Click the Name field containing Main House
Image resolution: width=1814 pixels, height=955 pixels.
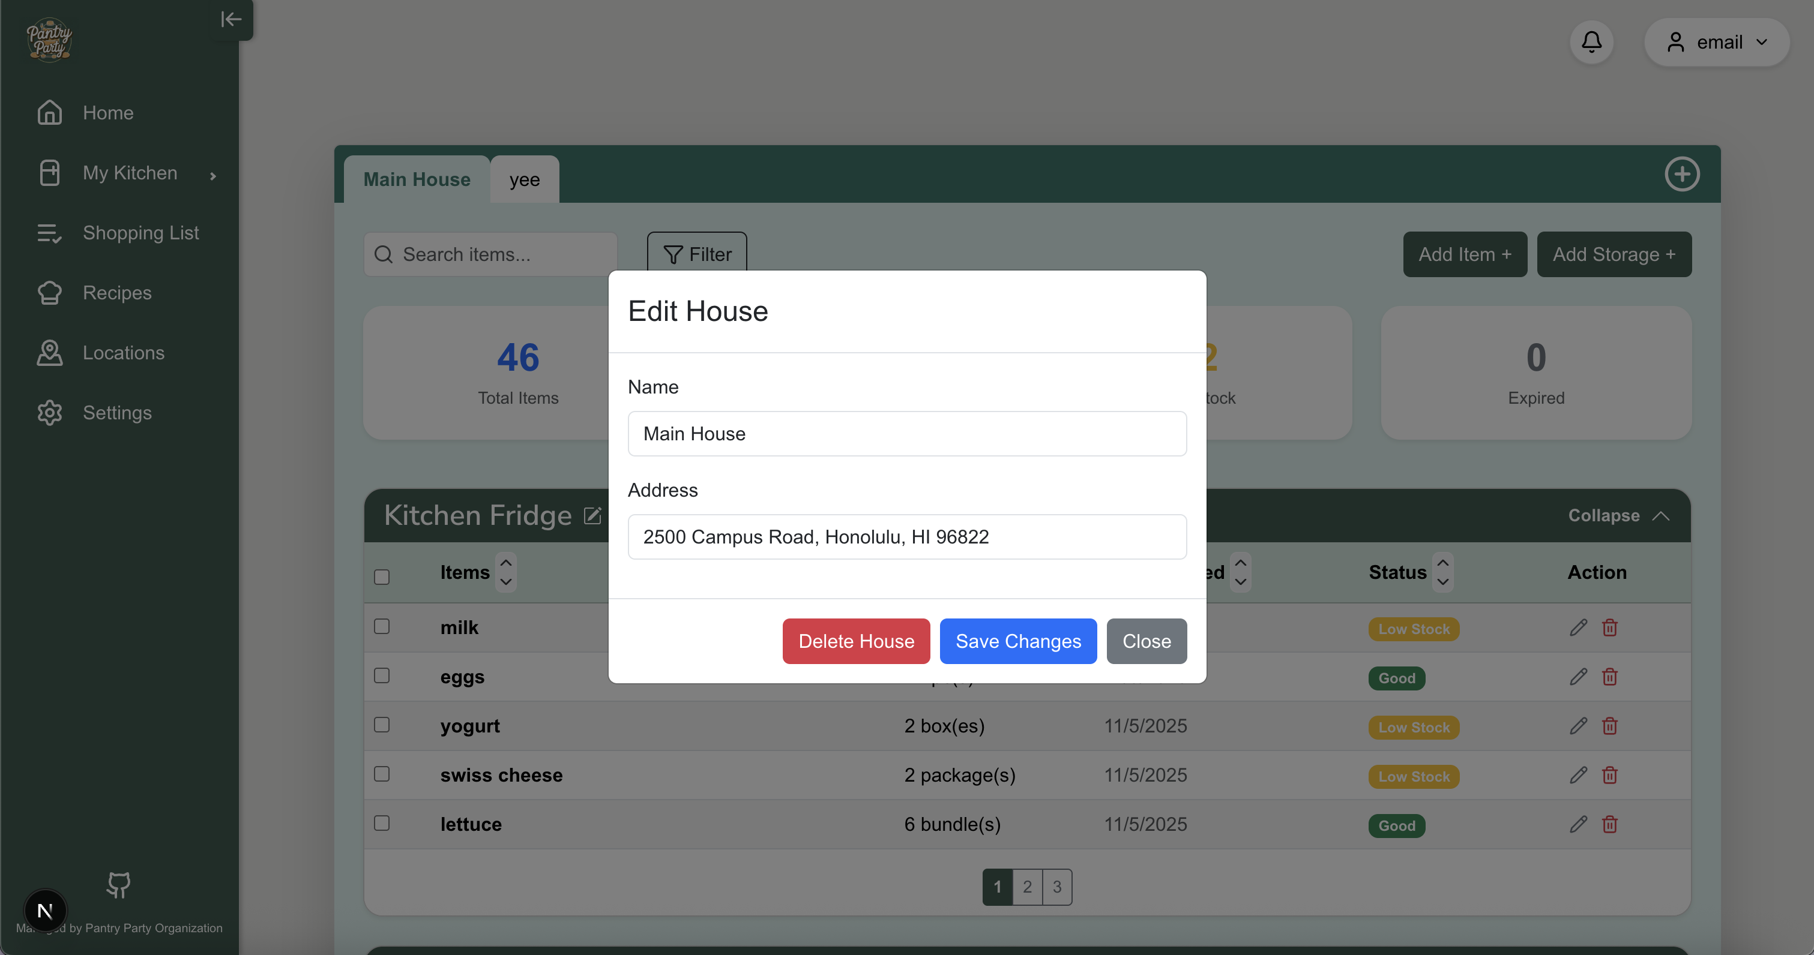coord(907,434)
